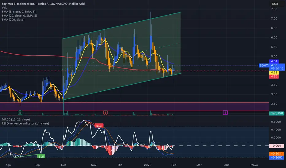Select the SMA (20, close, 0, SMA, 5) legend
Image resolution: width=286 pixels, height=168 pixels.
[19, 16]
